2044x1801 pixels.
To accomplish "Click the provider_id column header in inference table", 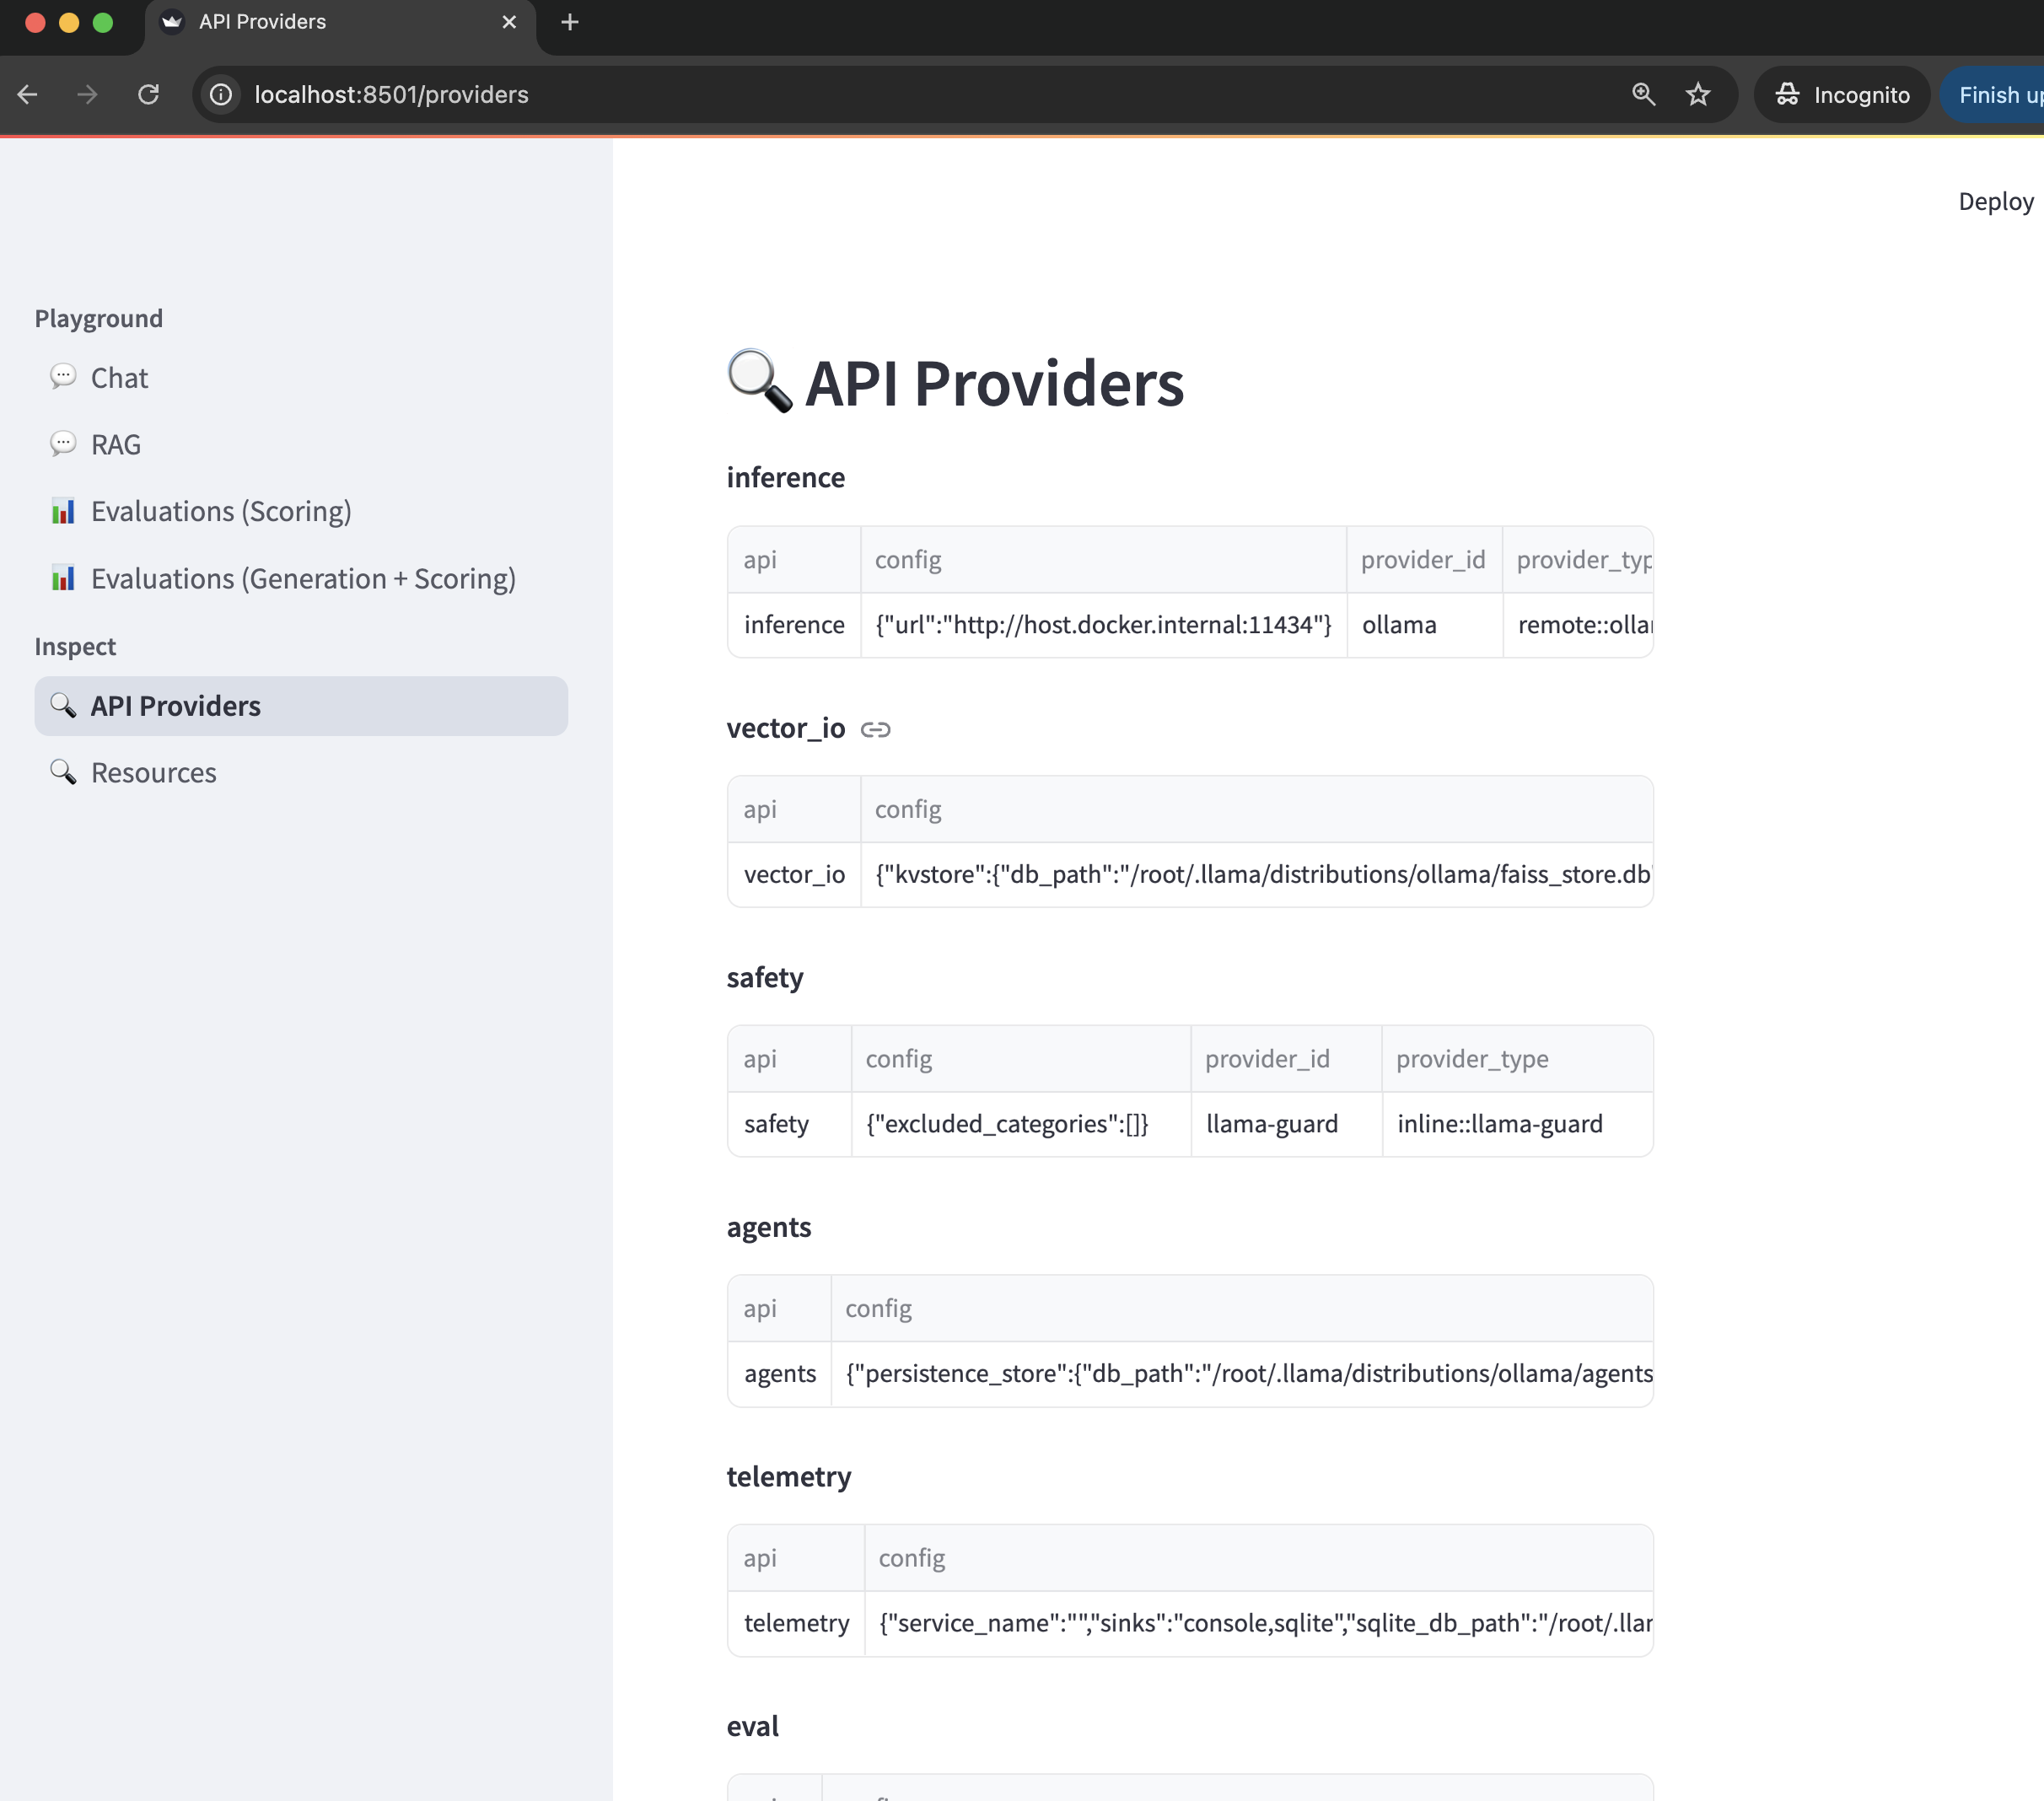I will 1424,560.
